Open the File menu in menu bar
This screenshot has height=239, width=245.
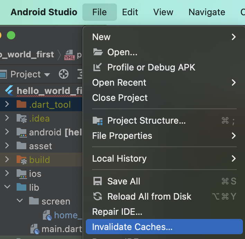pos(100,12)
